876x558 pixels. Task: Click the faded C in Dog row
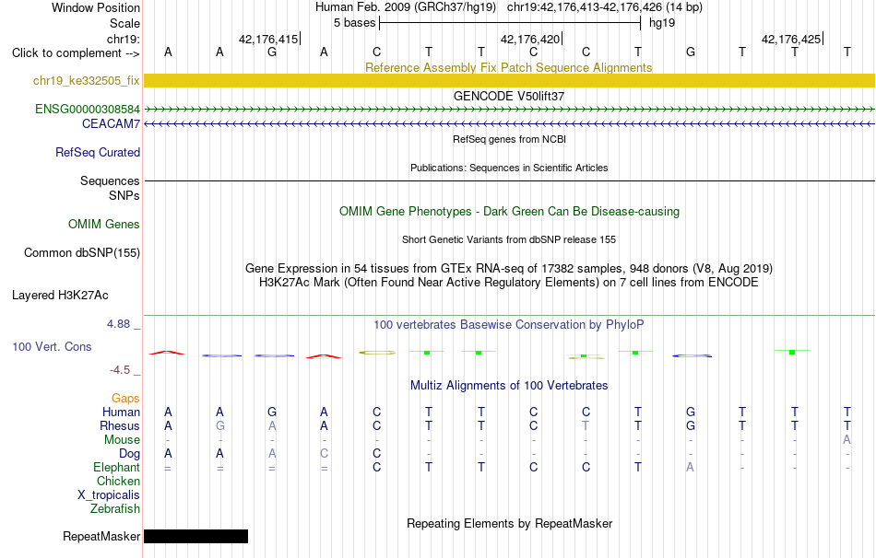coord(324,454)
